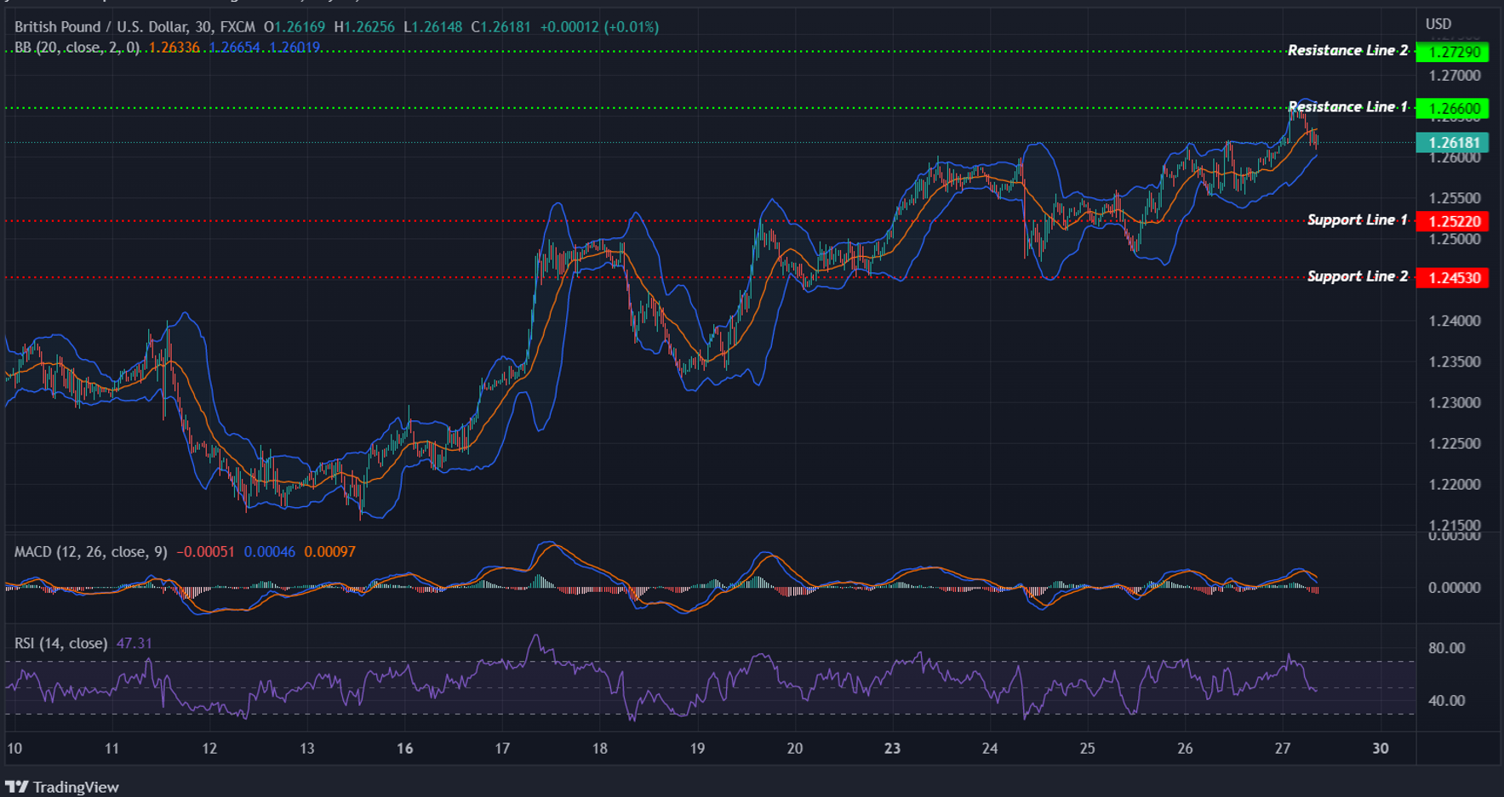The height and width of the screenshot is (797, 1504).
Task: Click the Resistance Line 1 price label 1.26600
Action: (x=1452, y=108)
